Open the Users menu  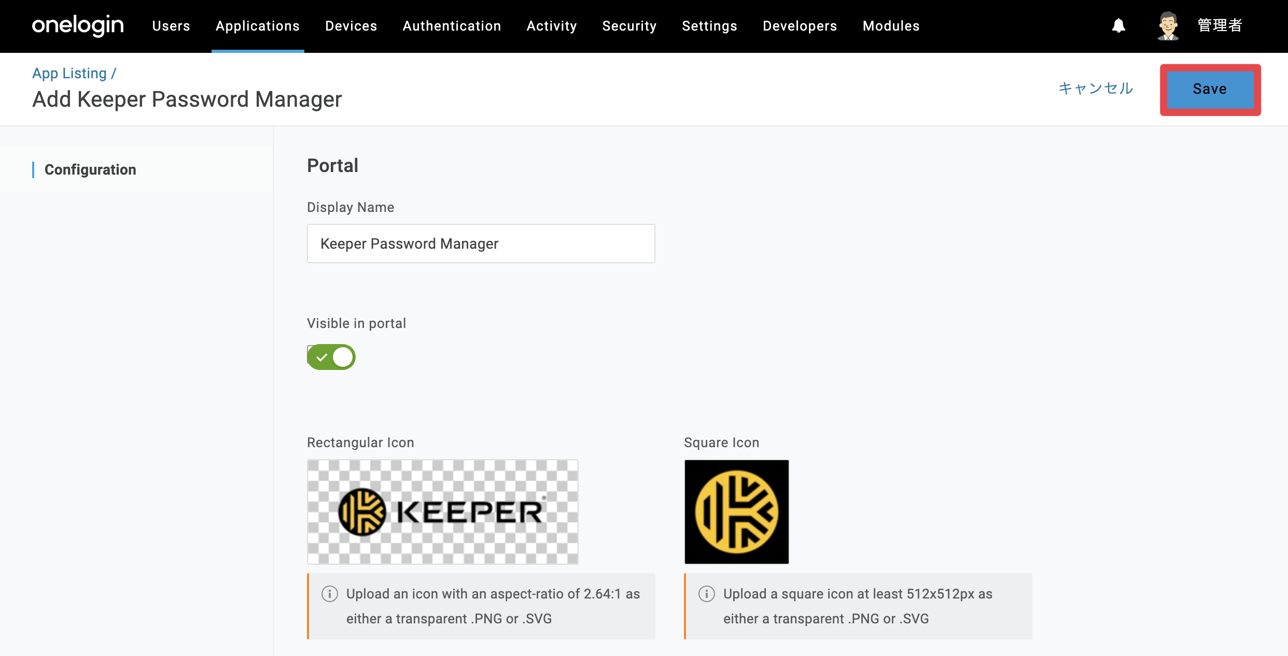point(171,26)
